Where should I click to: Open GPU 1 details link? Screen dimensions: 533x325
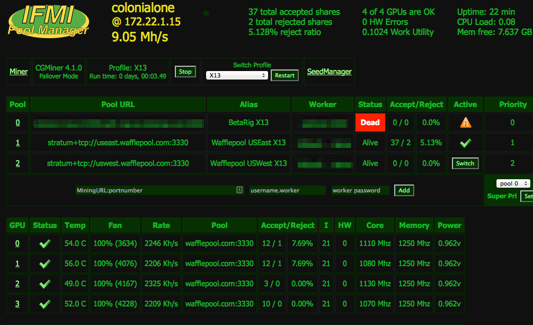click(x=17, y=263)
